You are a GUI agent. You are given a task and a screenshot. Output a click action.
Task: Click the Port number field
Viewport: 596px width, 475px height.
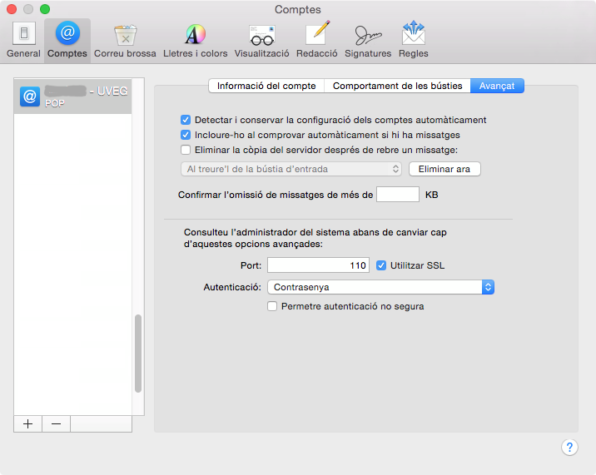click(x=319, y=265)
